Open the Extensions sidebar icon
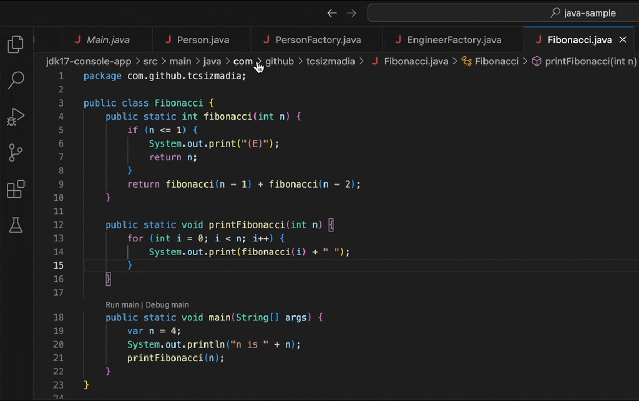Screen dimensions: 639x401 tap(16, 189)
